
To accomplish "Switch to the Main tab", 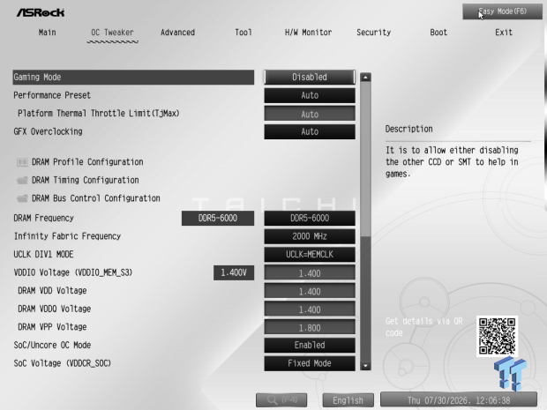I will point(47,33).
